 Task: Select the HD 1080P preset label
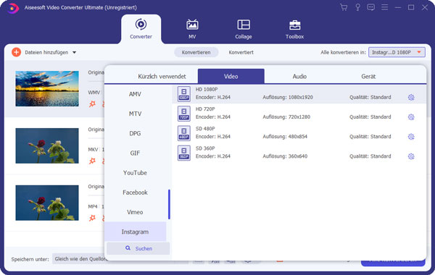pyautogui.click(x=207, y=89)
